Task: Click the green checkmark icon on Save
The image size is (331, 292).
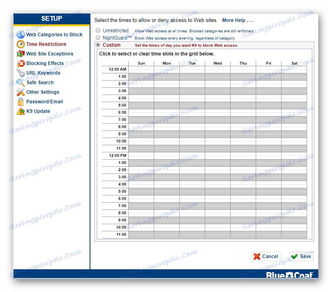Action: (x=294, y=256)
